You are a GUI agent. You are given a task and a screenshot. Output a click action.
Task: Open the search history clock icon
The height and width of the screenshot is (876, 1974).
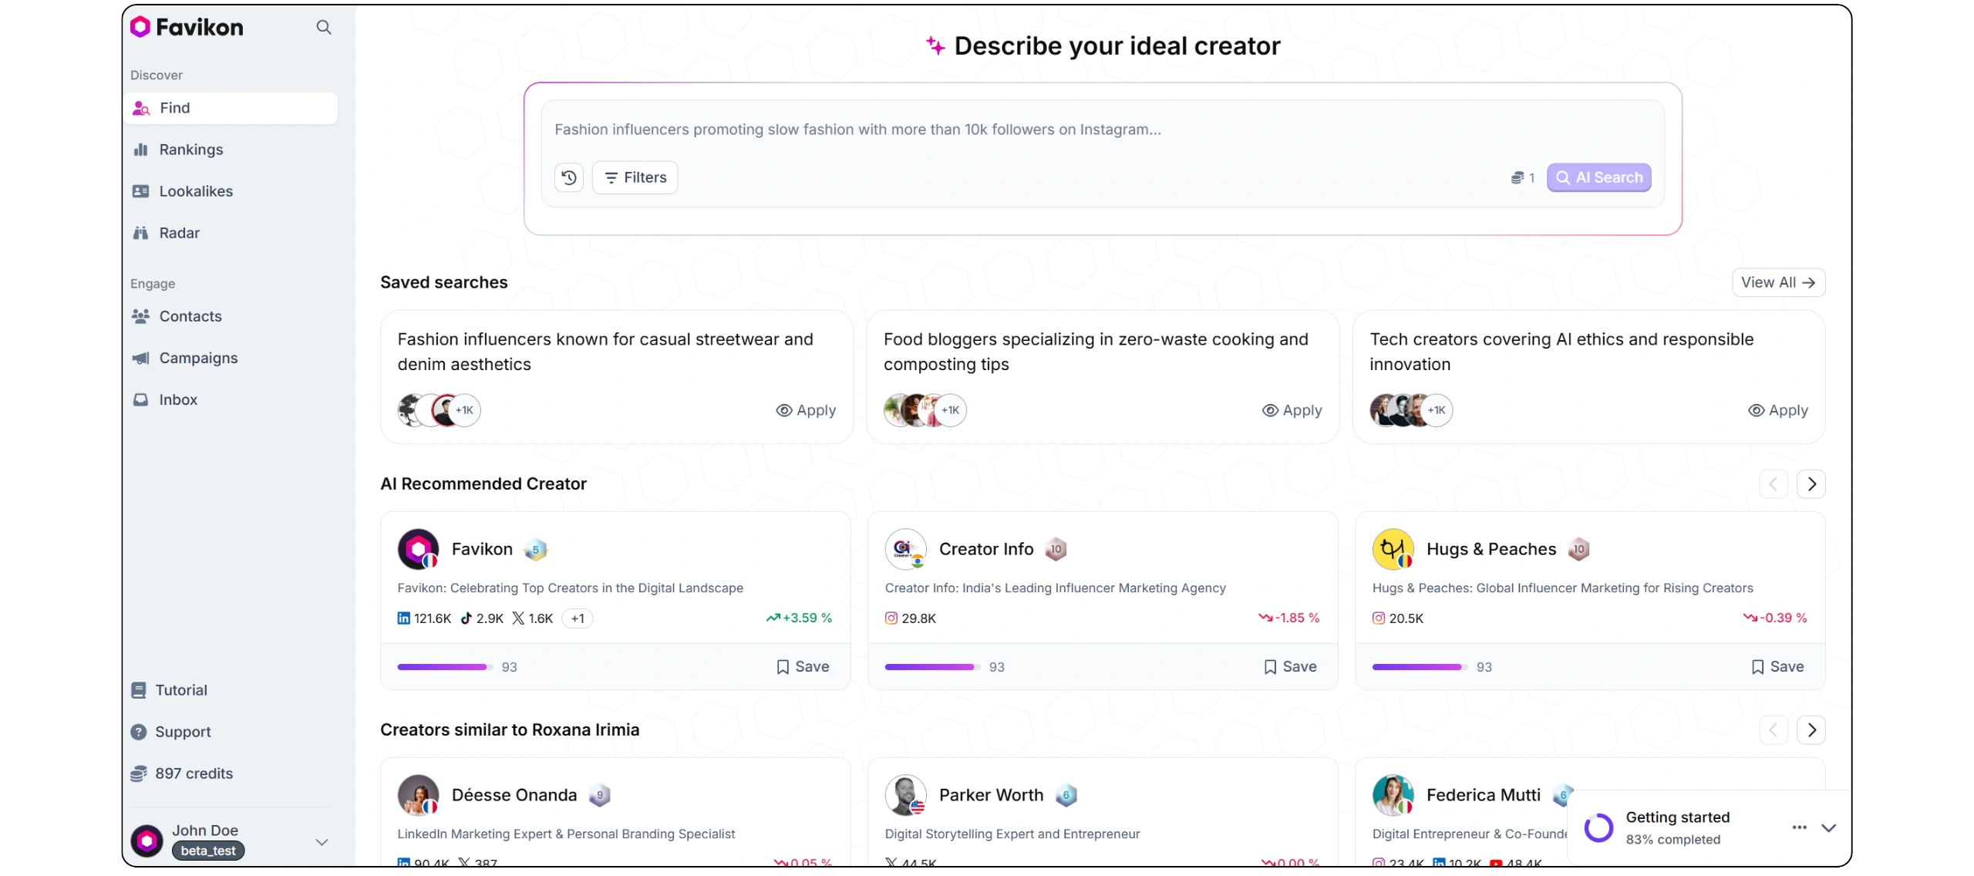[x=569, y=177]
